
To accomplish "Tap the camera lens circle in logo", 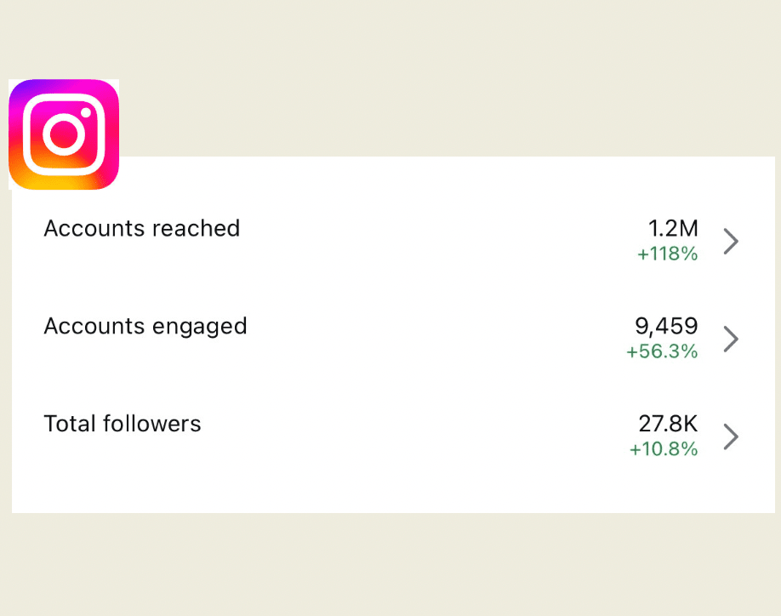I will pos(65,134).
